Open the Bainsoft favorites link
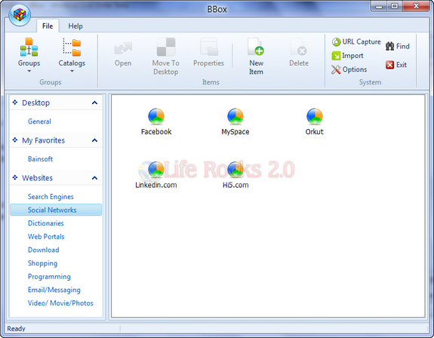 pos(40,159)
